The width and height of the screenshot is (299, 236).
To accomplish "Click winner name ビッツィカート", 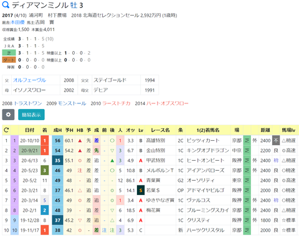I will 203,141.
